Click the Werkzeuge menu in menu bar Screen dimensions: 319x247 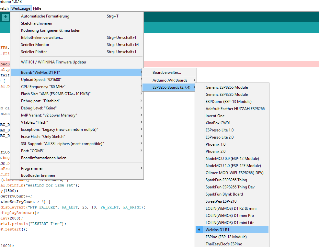coord(21,8)
